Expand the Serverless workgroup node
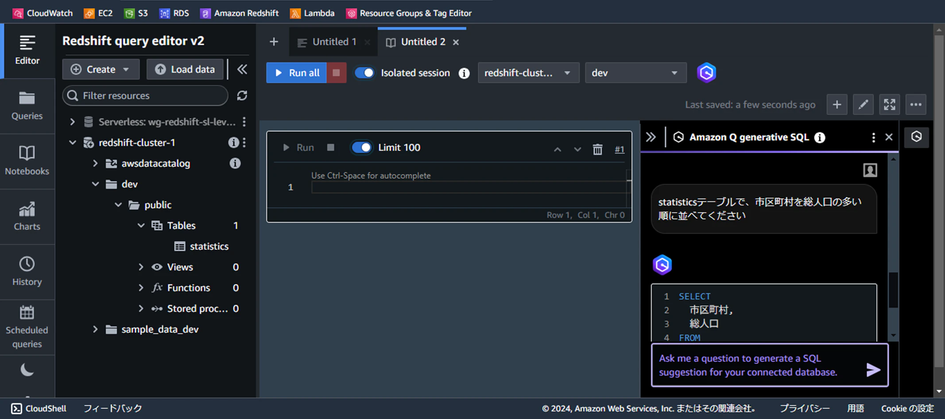The height and width of the screenshot is (419, 945). point(72,122)
